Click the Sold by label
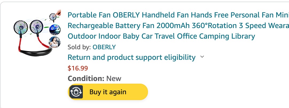The height and width of the screenshot is (108, 289). (x=79, y=47)
